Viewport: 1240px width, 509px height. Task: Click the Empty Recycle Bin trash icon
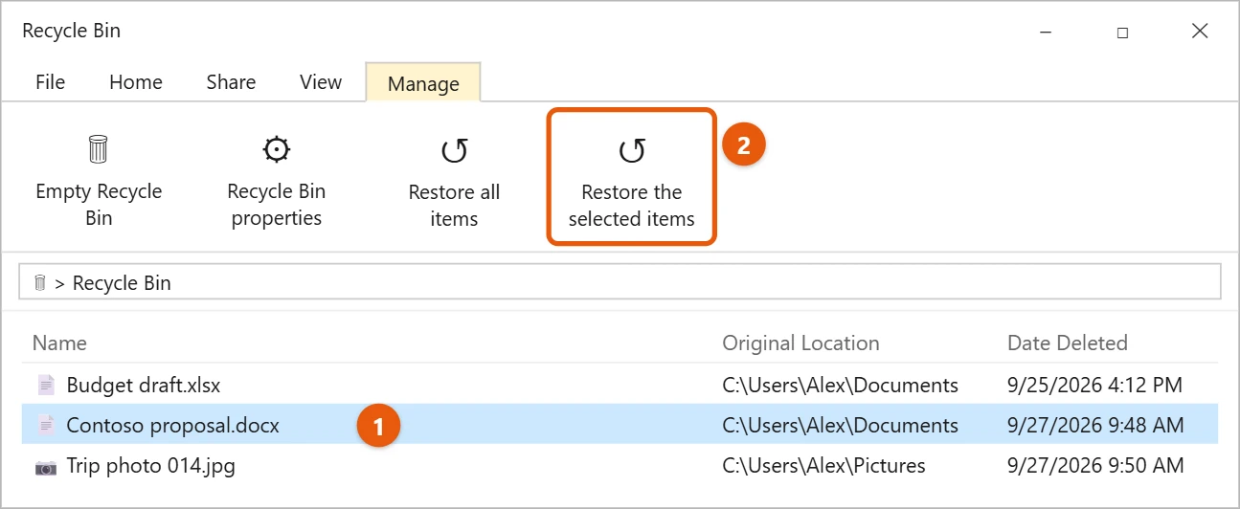pyautogui.click(x=99, y=150)
